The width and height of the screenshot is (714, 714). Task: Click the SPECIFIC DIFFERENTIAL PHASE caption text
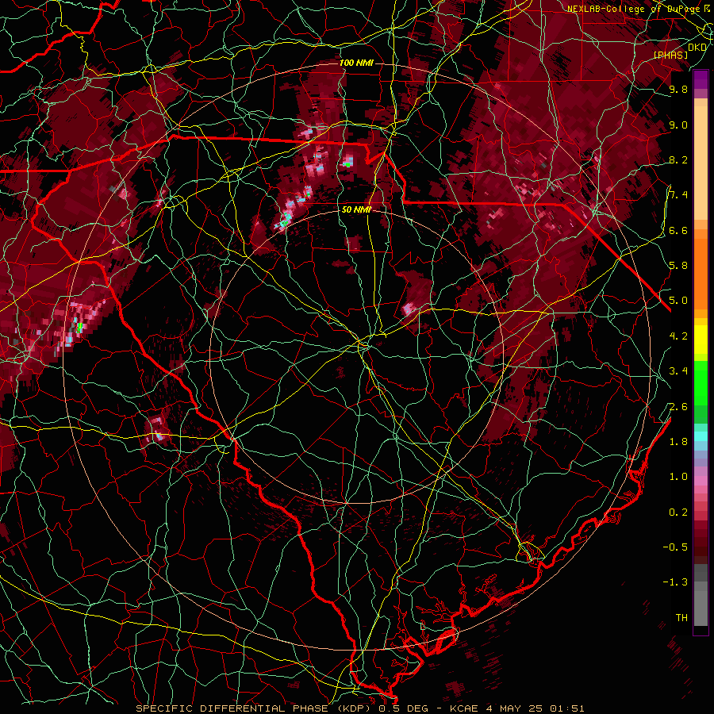click(232, 708)
